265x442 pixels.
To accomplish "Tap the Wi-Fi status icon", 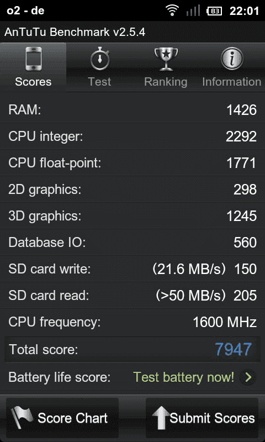I will coord(172,11).
